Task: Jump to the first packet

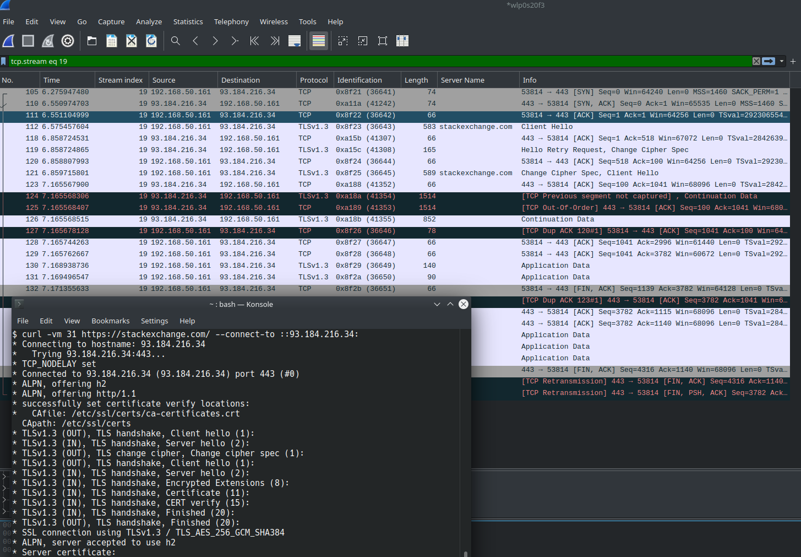Action: pos(255,41)
